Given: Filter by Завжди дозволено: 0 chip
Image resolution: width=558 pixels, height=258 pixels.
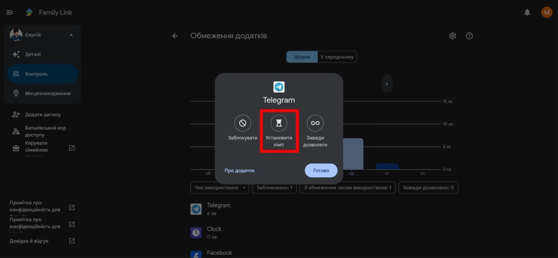Looking at the screenshot, I should 428,188.
